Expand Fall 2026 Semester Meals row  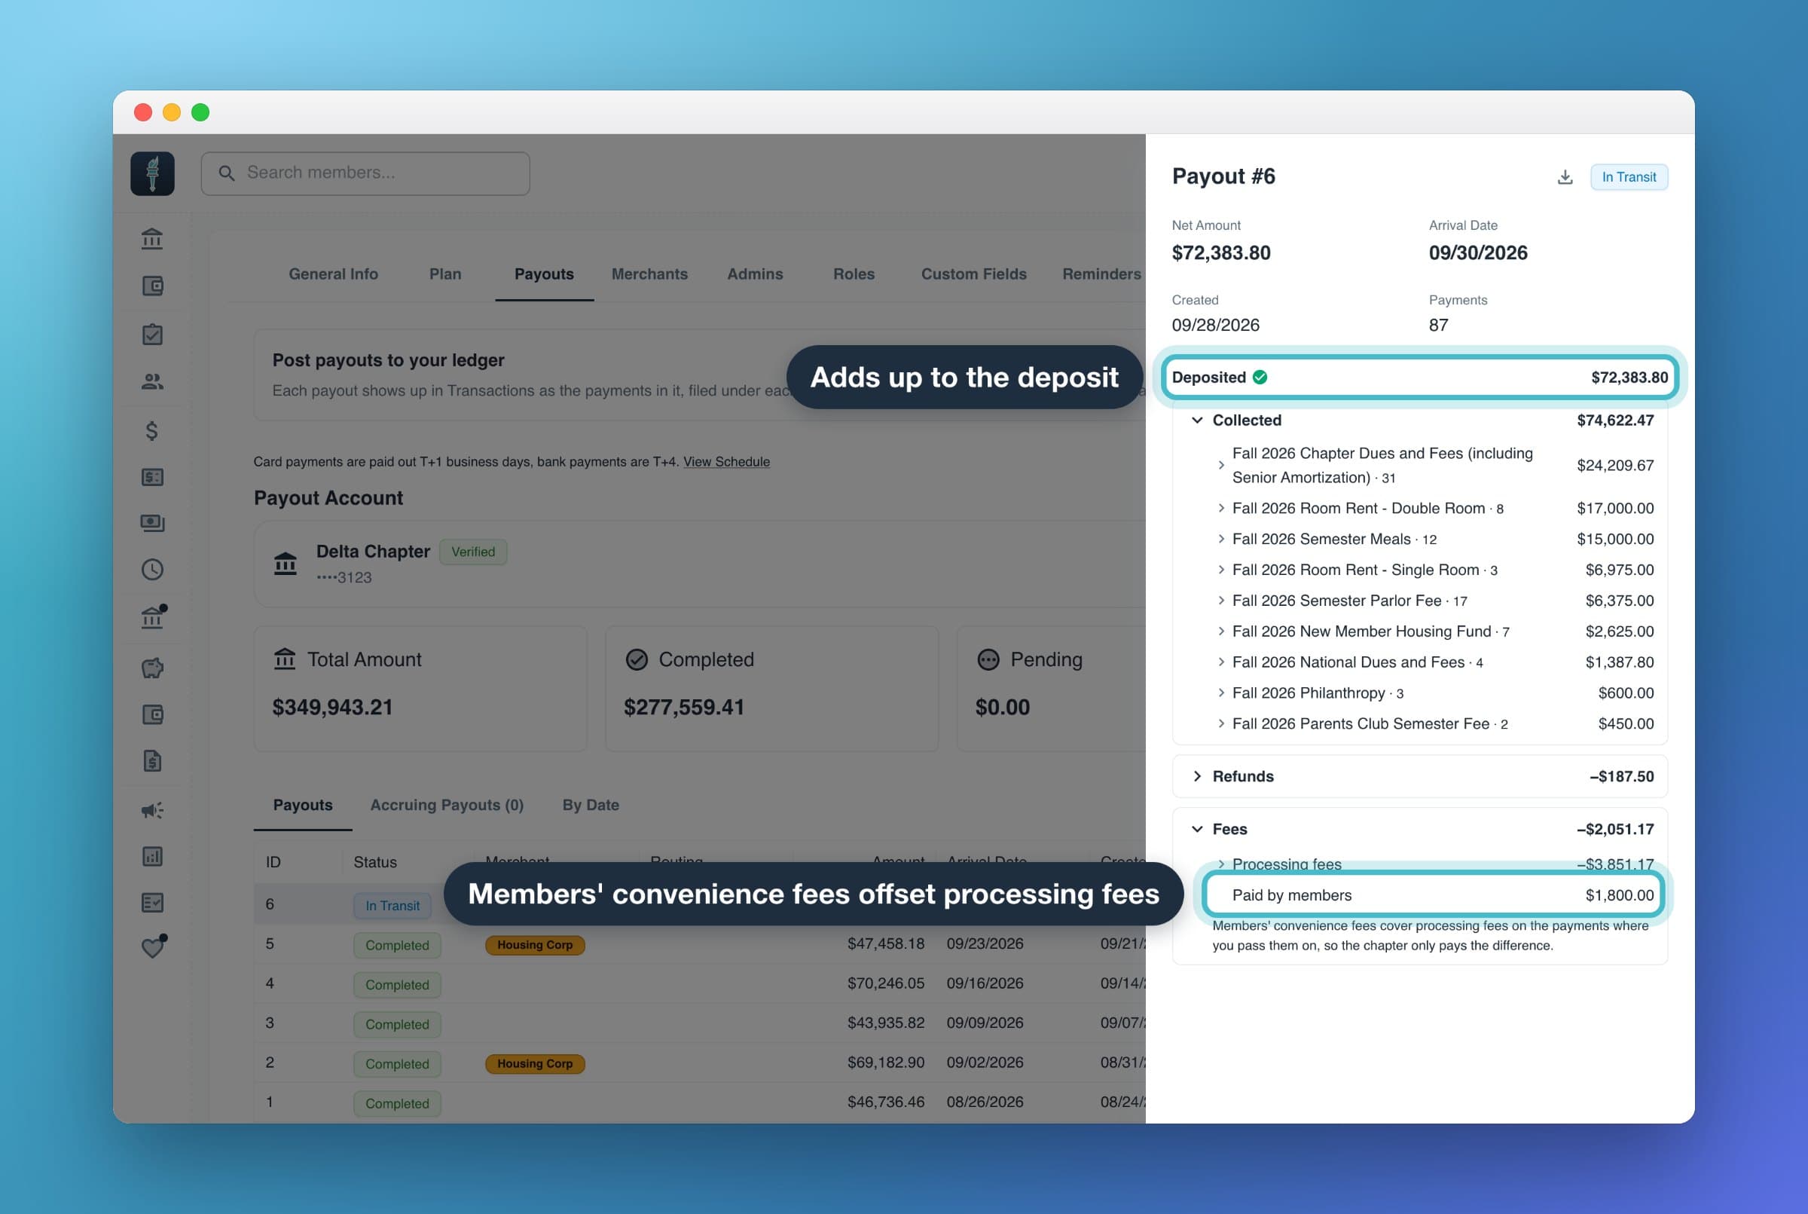point(1221,539)
